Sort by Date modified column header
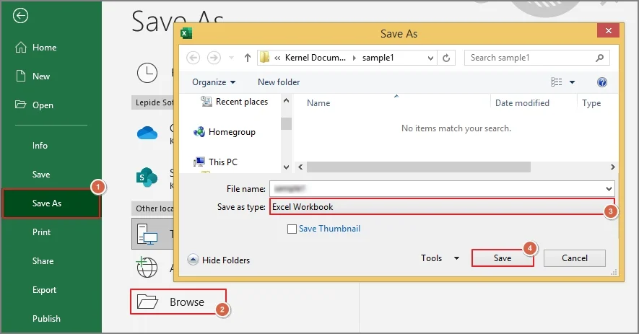639x334 pixels. click(522, 103)
